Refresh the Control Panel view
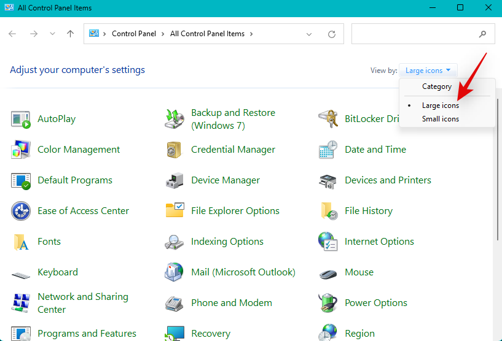The image size is (502, 341). pos(332,34)
